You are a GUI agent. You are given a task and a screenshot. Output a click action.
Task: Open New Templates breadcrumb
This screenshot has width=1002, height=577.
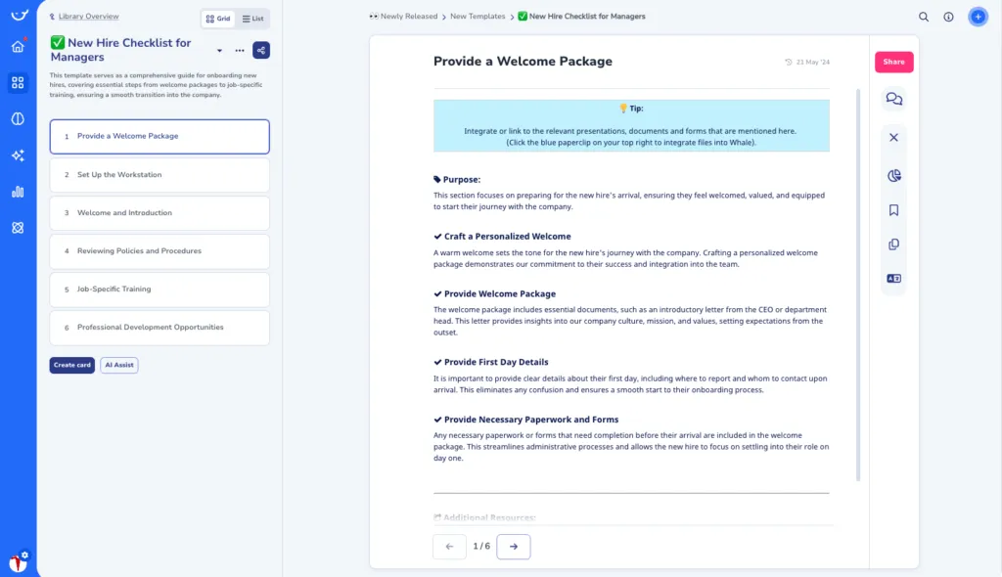pyautogui.click(x=478, y=16)
